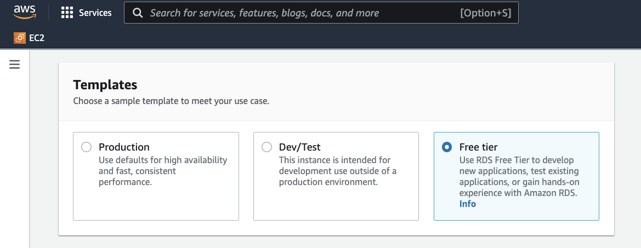Open the EC2 shortcut label in favorites bar
641x248 pixels.
point(37,38)
